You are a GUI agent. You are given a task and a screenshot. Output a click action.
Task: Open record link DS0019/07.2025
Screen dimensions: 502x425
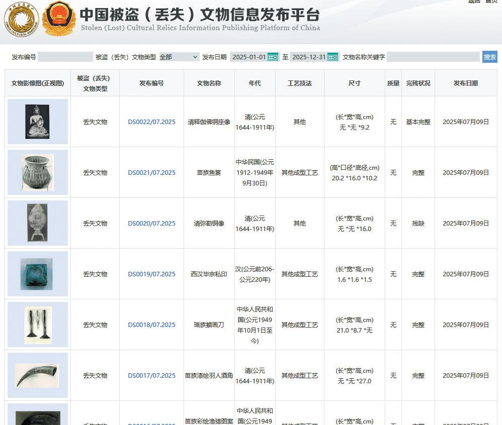[151, 274]
